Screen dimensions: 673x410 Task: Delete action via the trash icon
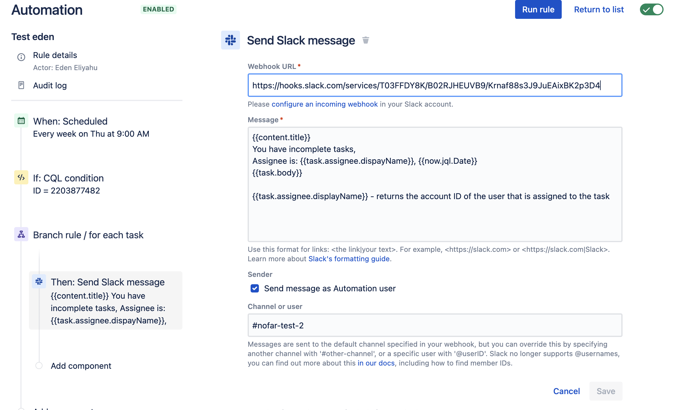(365, 40)
